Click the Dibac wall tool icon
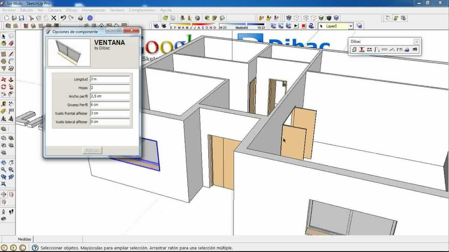 [354, 50]
